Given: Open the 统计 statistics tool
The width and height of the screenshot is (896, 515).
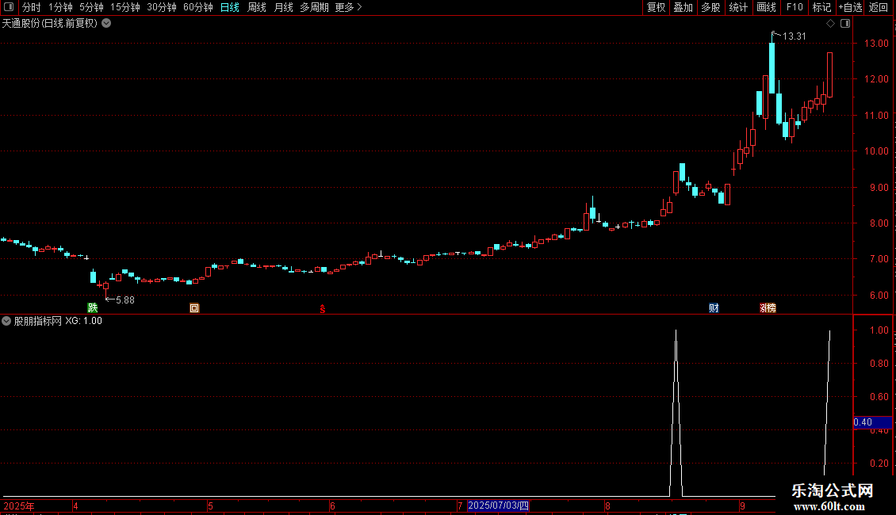Looking at the screenshot, I should 738,7.
